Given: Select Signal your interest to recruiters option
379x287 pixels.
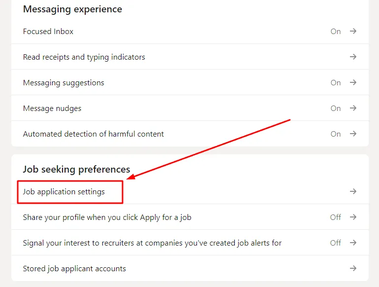Looking at the screenshot, I should [152, 243].
